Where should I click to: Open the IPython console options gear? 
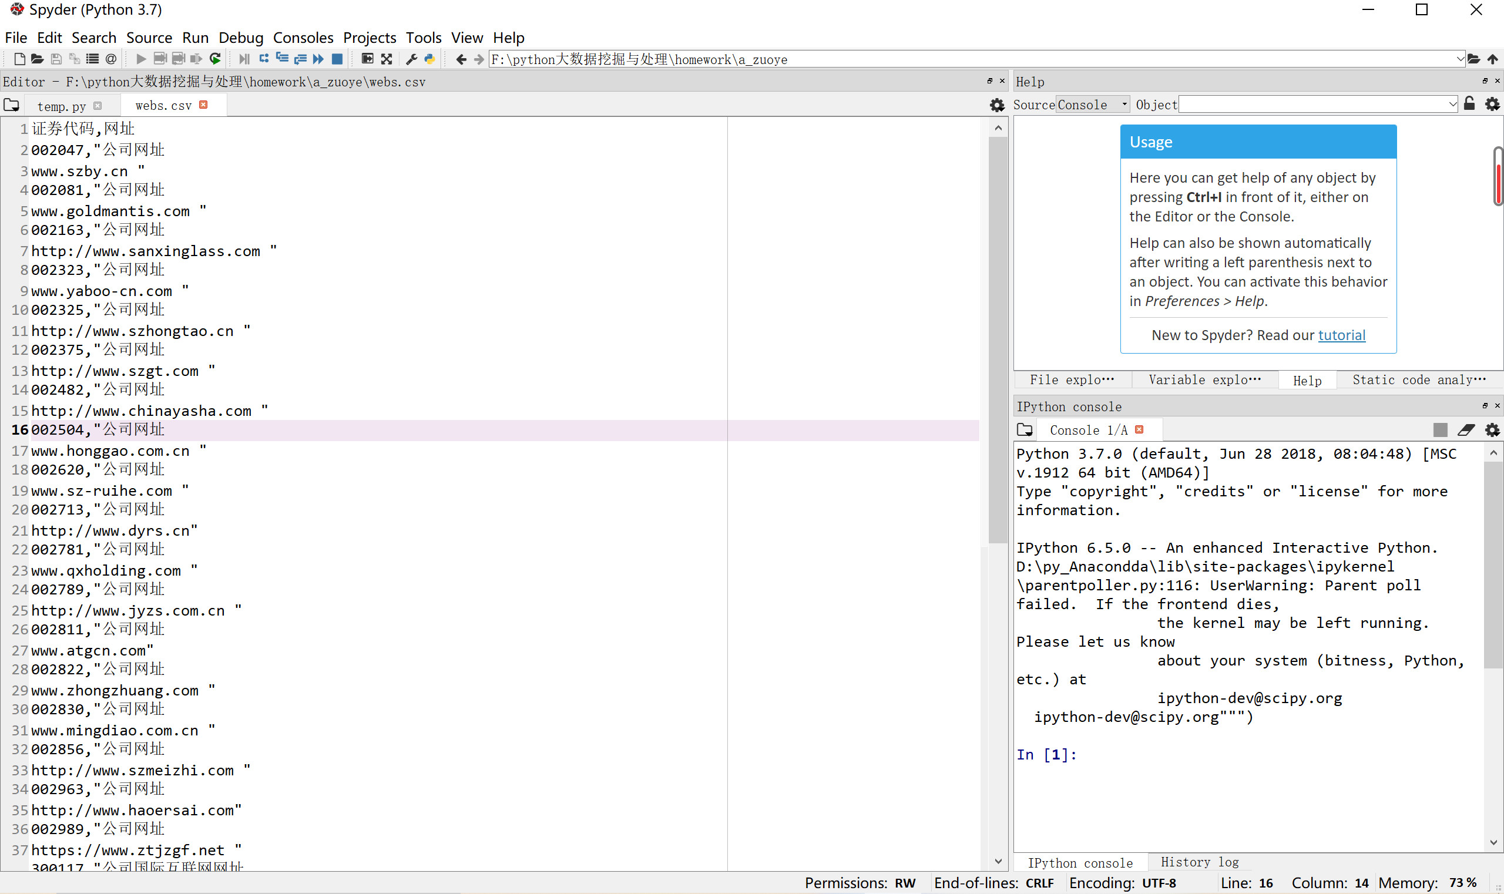click(x=1492, y=429)
